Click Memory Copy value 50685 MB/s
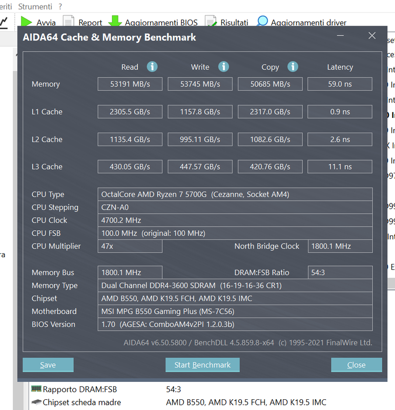395x410 pixels. click(x=270, y=84)
